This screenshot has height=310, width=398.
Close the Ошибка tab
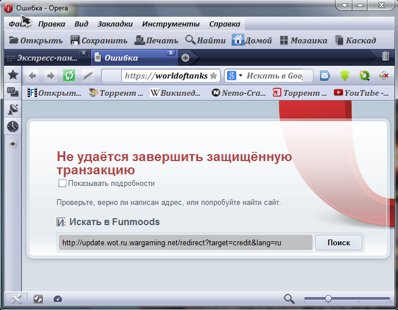pyautogui.click(x=171, y=53)
